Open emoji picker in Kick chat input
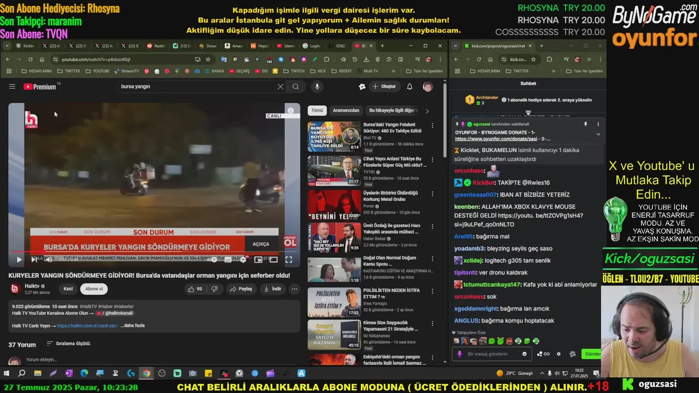 (525, 354)
